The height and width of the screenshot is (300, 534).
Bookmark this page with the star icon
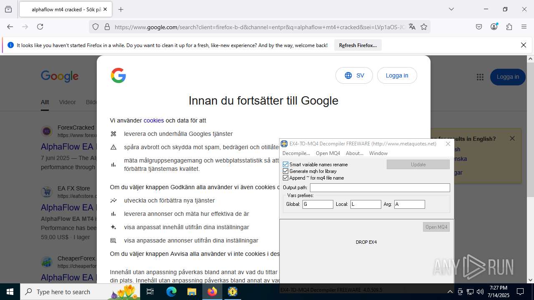(x=424, y=27)
